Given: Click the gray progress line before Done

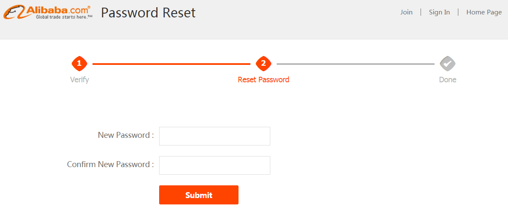Looking at the screenshot, I should click(x=355, y=64).
